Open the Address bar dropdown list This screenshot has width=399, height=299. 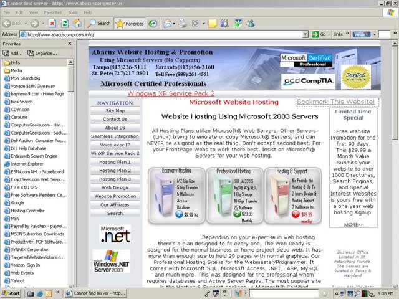tap(305, 34)
